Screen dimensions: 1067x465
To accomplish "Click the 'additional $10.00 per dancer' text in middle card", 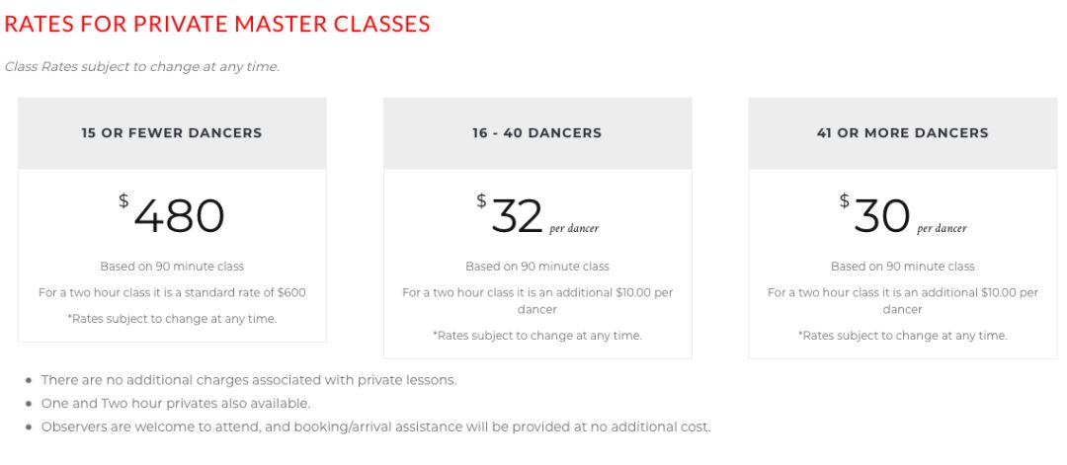I will tap(537, 300).
